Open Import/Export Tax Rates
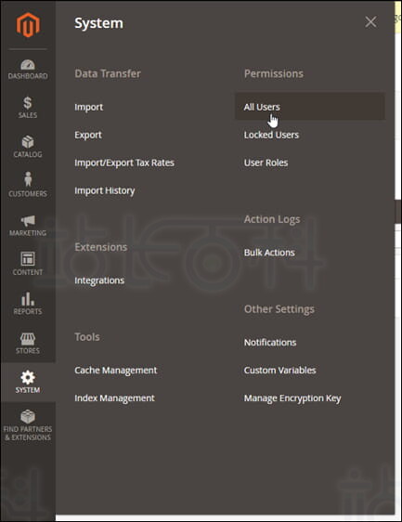Screen dimensions: 402x522 pos(124,163)
